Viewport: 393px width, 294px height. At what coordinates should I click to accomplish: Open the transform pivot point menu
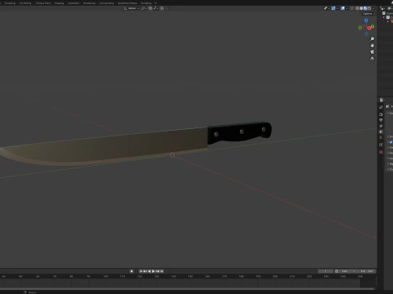(144, 8)
